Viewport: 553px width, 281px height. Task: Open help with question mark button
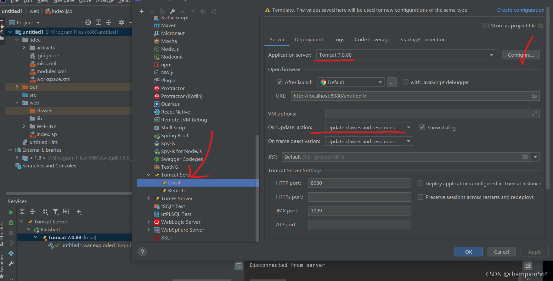click(x=142, y=252)
